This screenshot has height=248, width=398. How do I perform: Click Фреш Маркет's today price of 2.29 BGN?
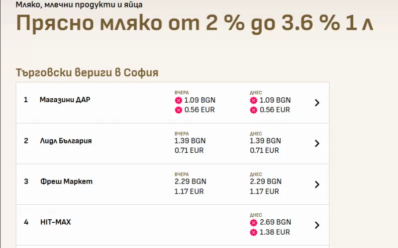tap(266, 182)
